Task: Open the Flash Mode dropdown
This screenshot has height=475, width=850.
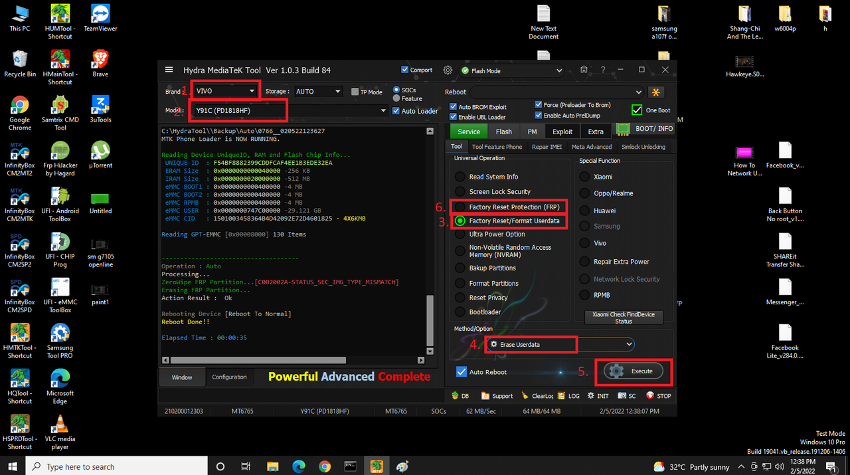Action: pos(511,70)
